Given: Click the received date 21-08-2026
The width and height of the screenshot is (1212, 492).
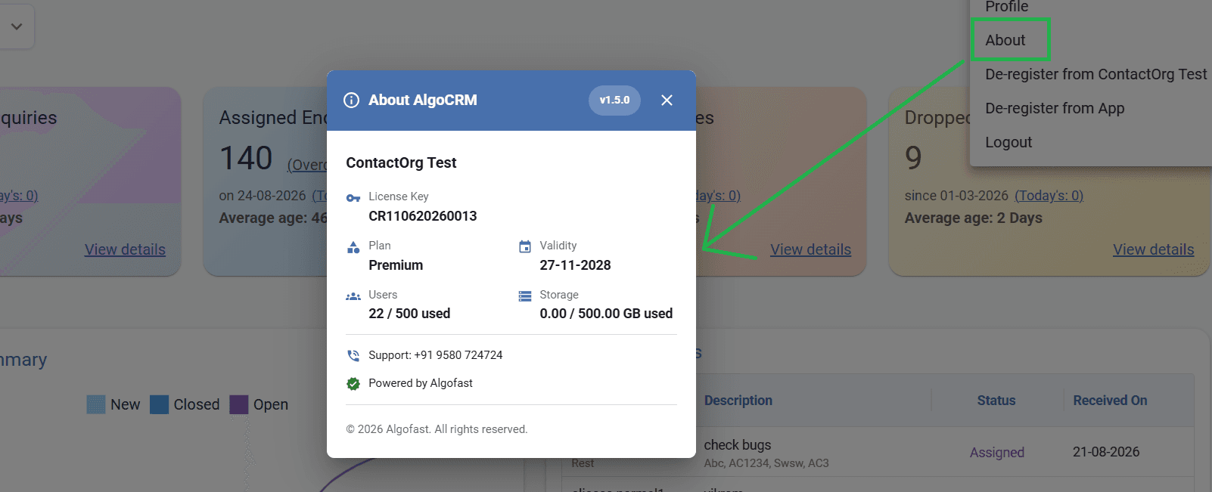Looking at the screenshot, I should (x=1105, y=452).
